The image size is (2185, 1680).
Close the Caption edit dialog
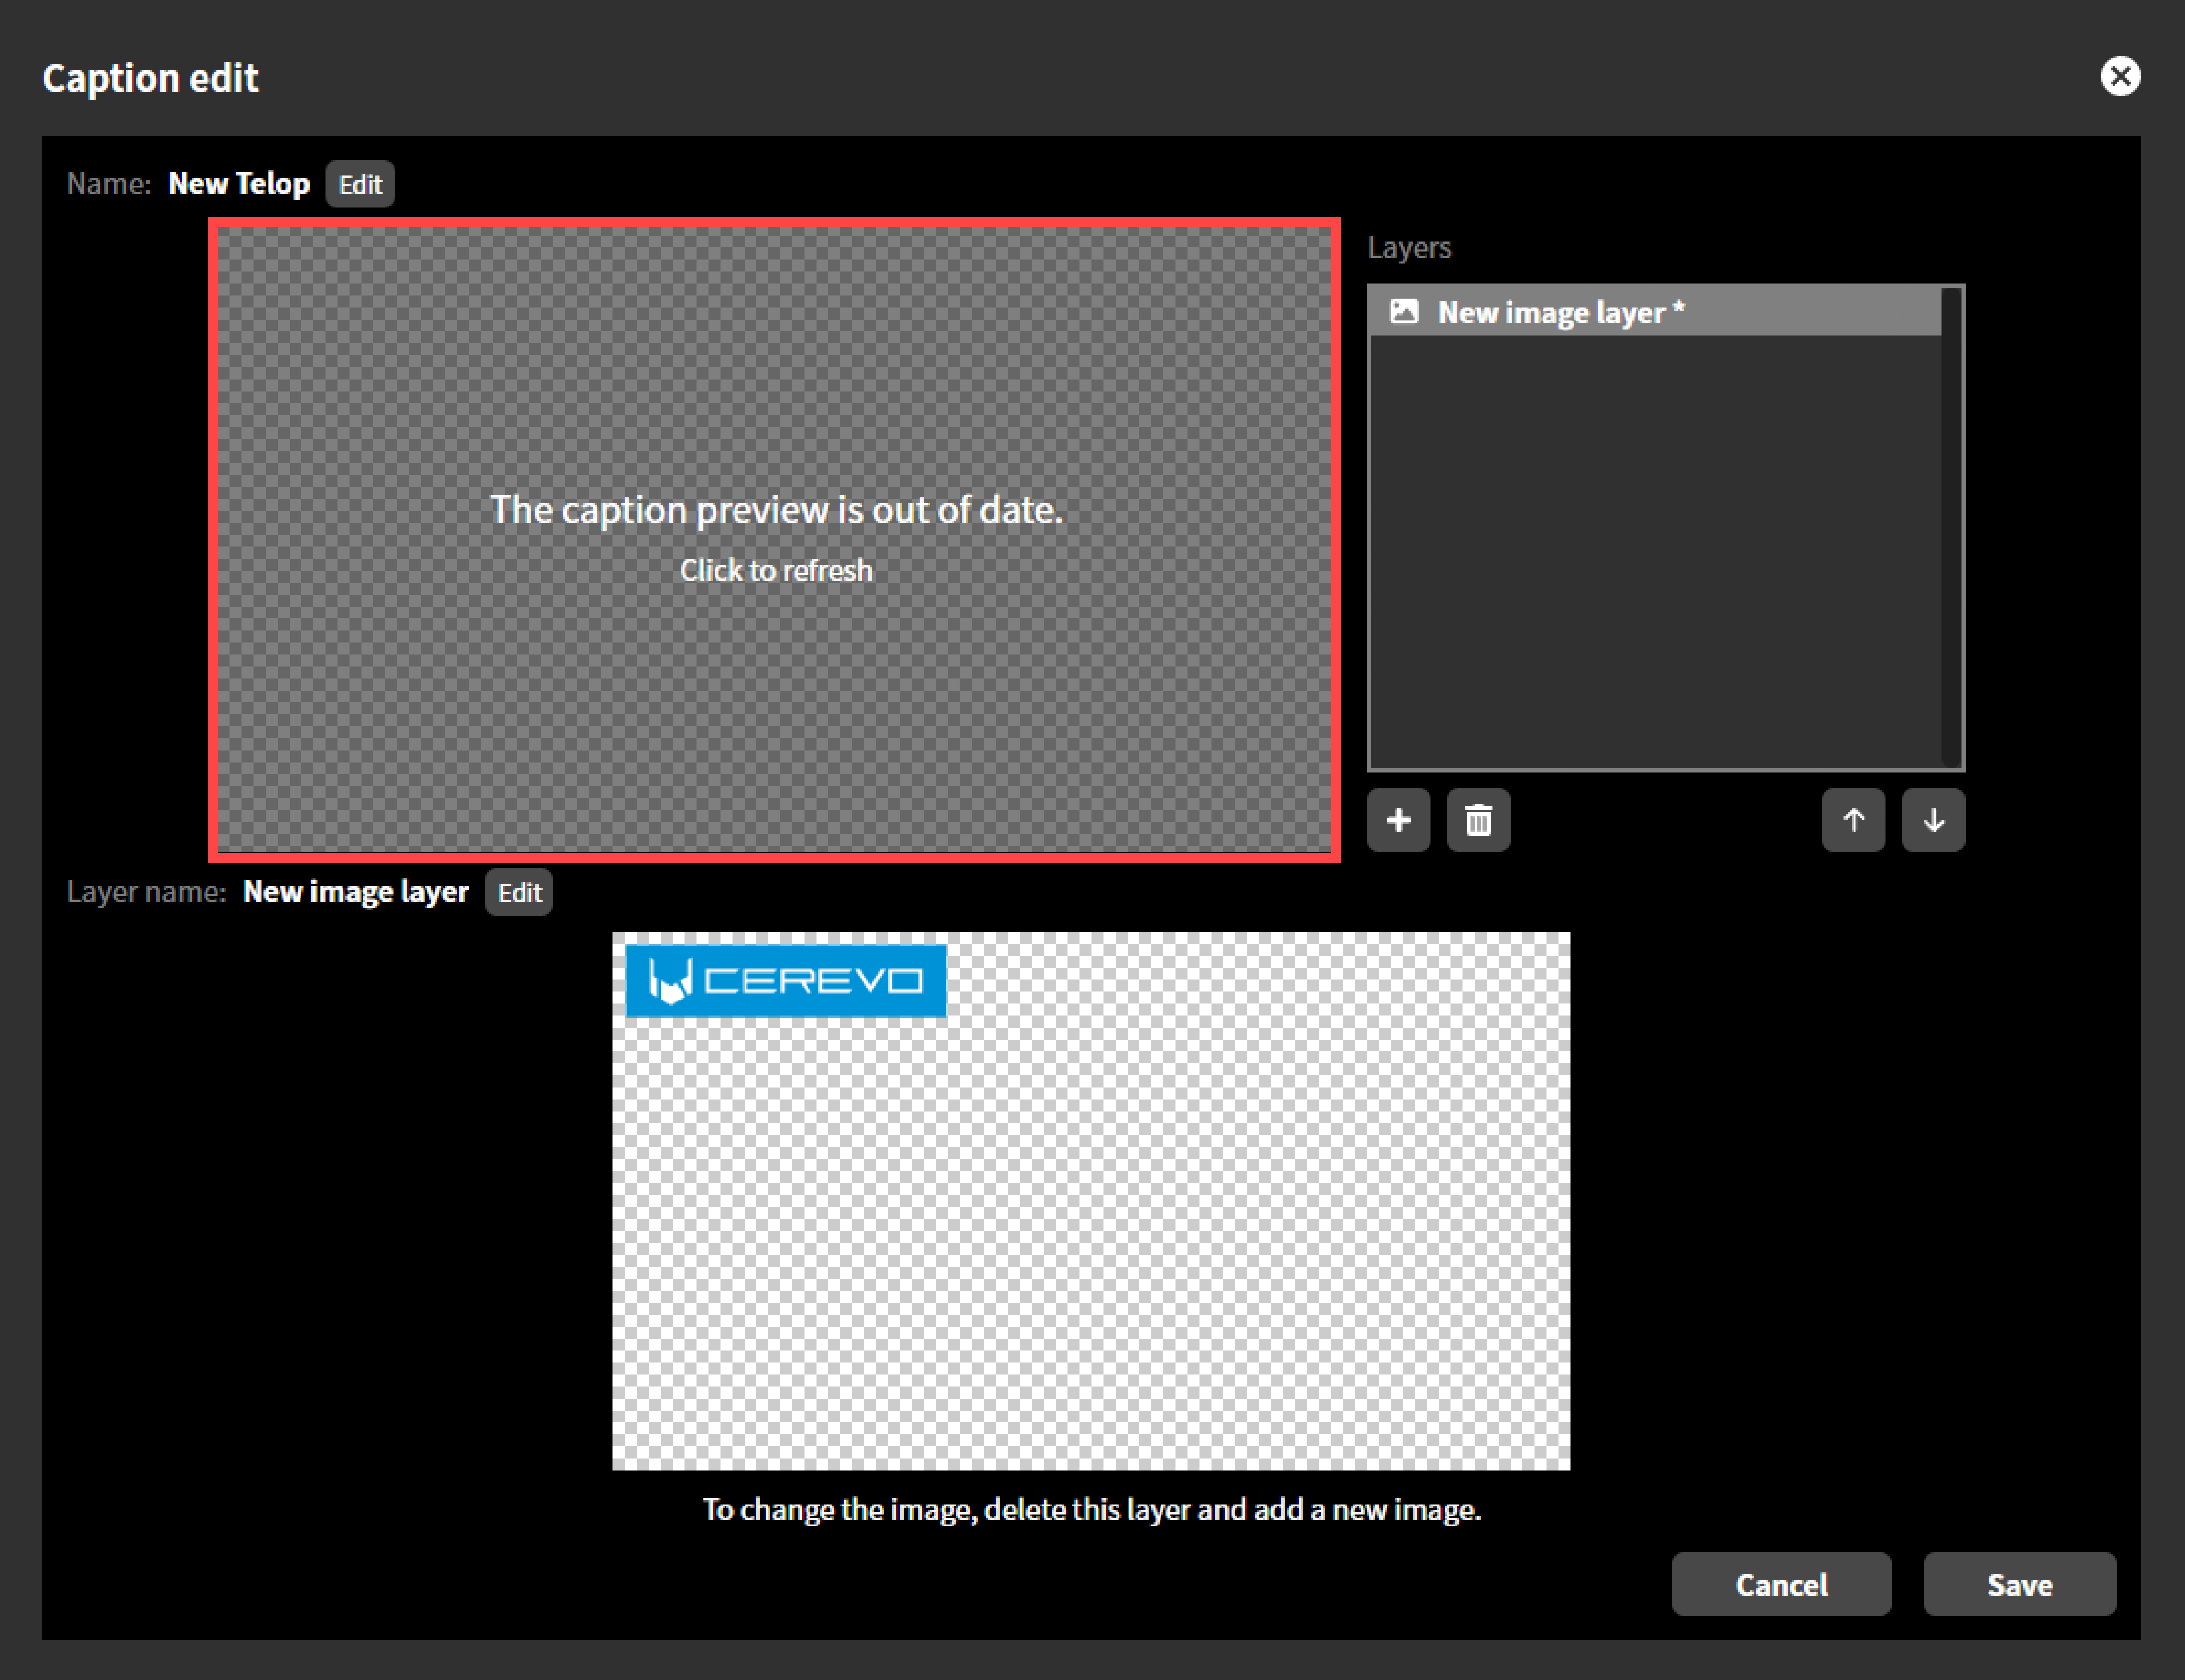pos(2121,76)
